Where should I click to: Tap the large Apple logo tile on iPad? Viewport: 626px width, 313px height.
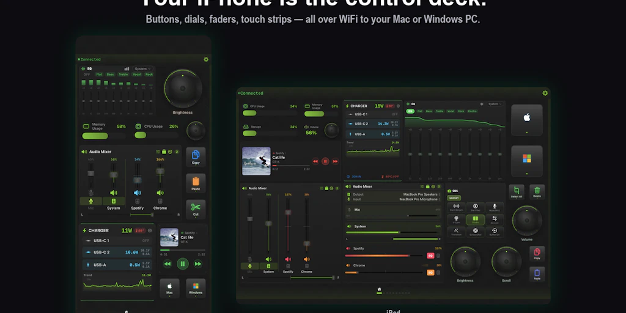(526, 120)
